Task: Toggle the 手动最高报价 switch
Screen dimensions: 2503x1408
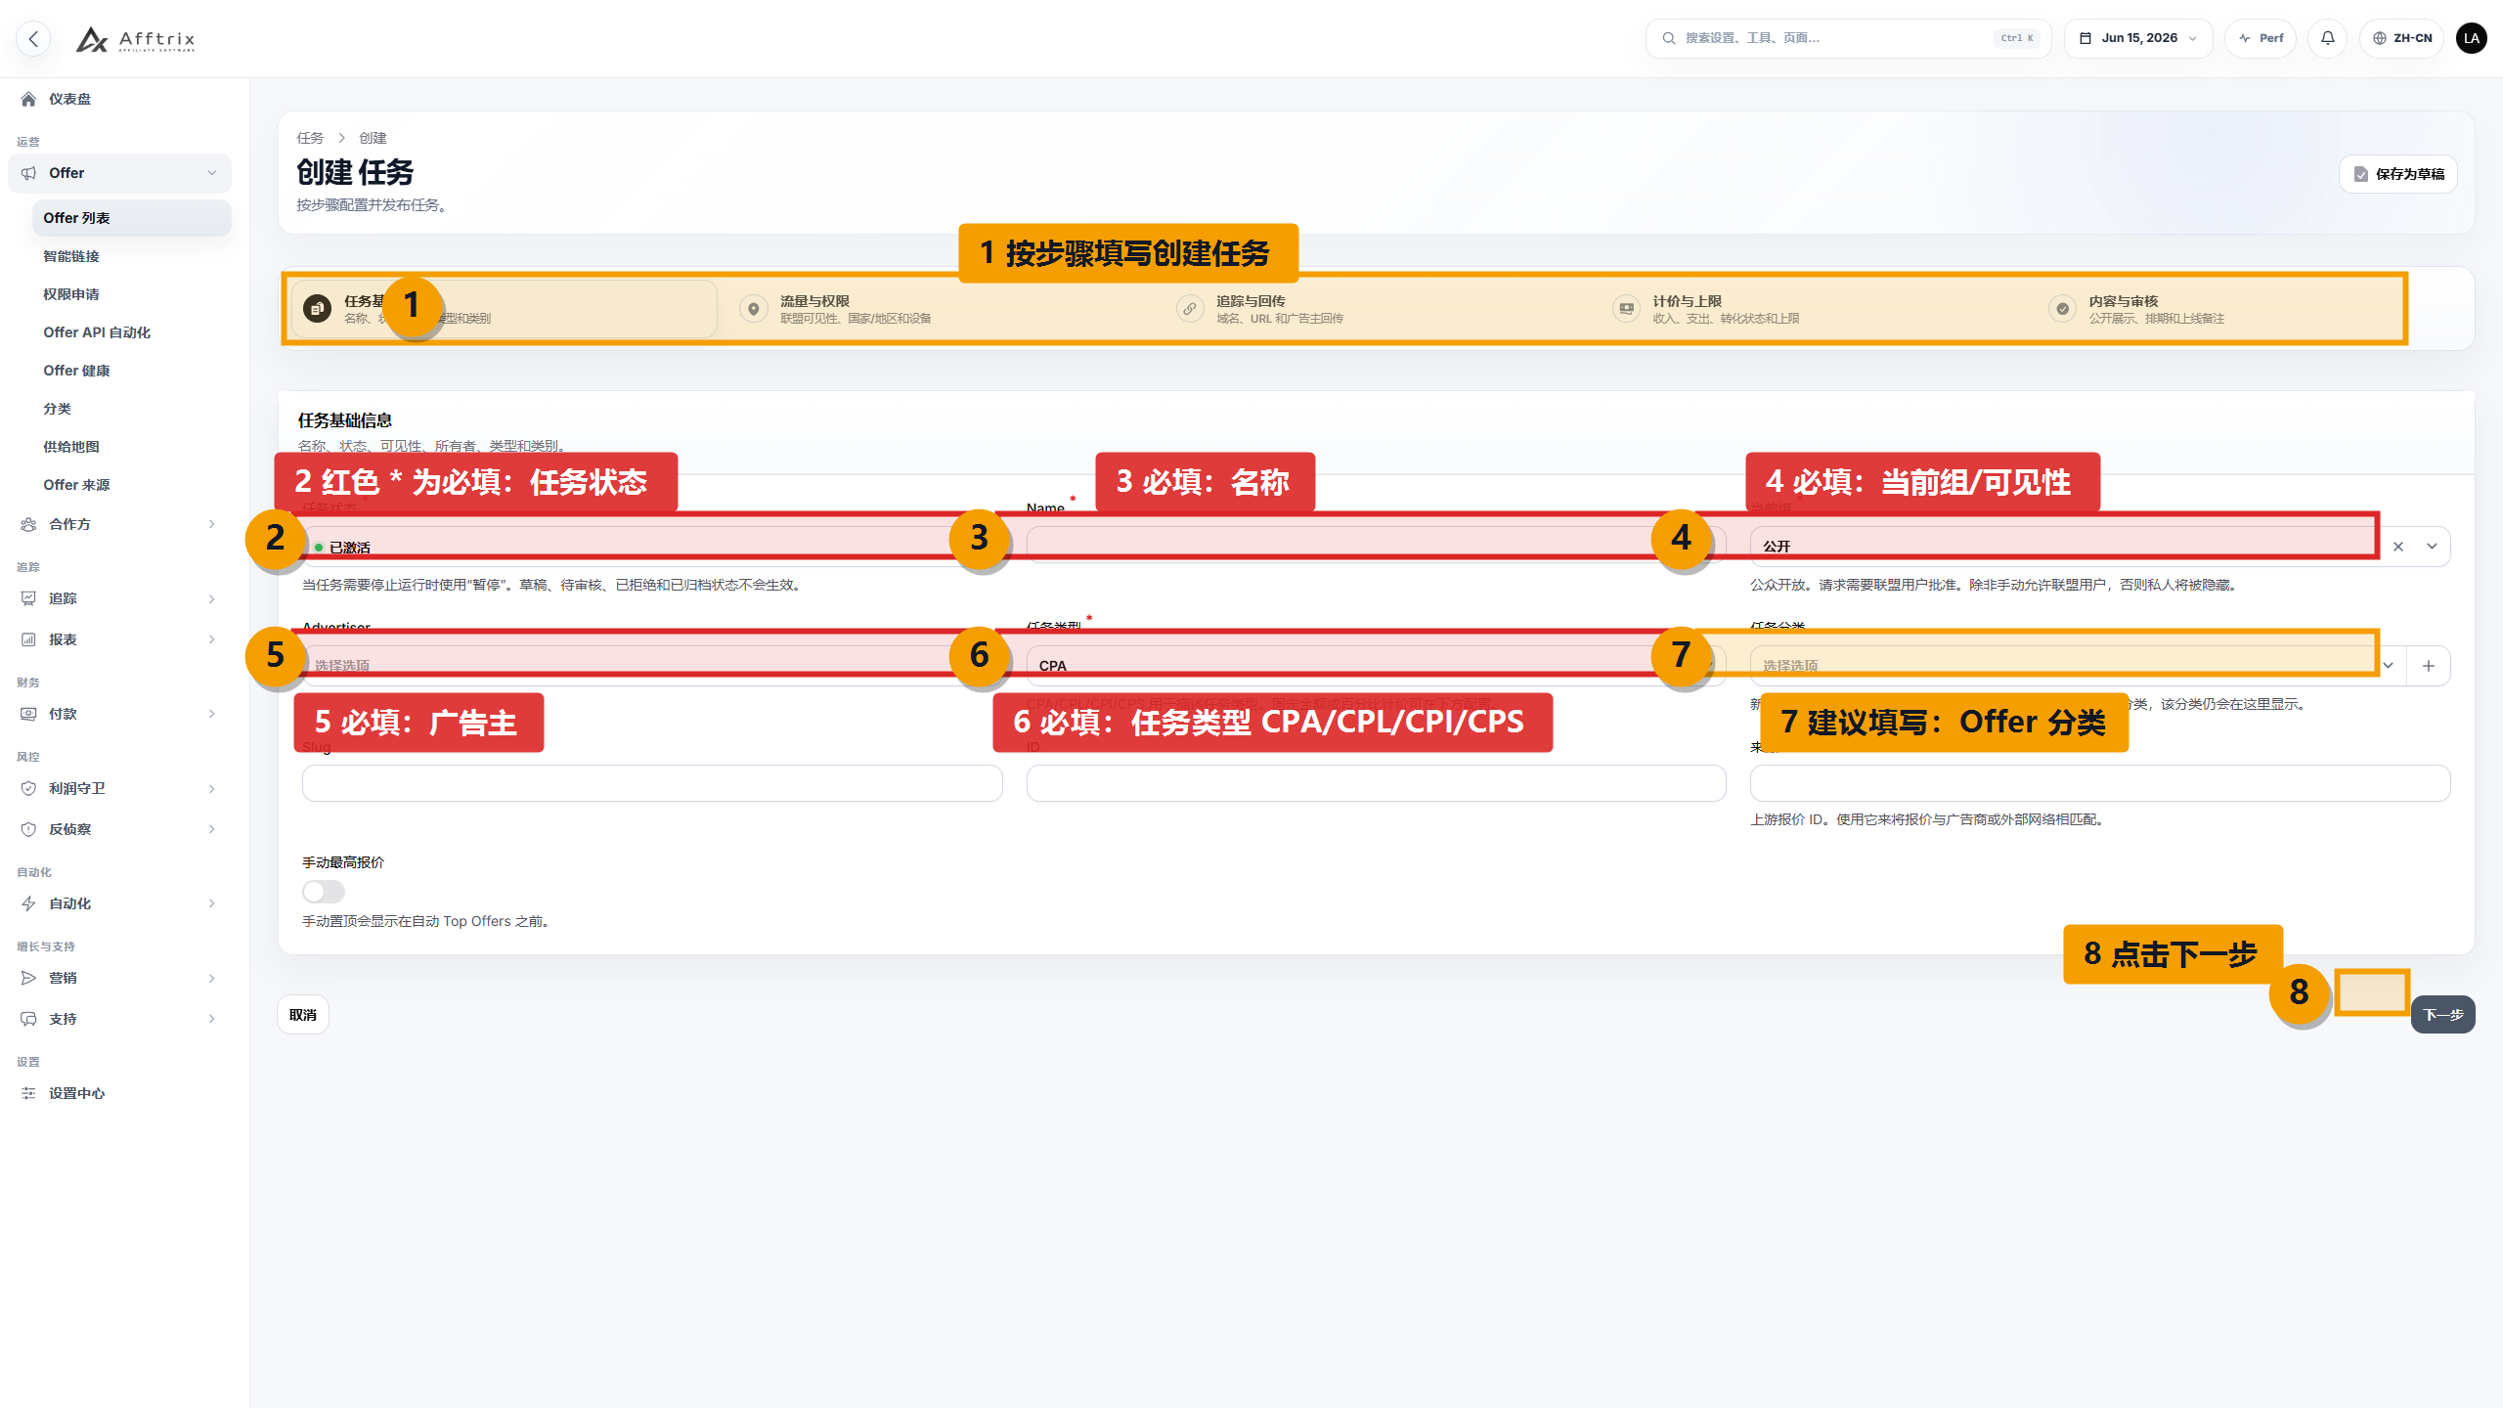Action: pos(324,892)
